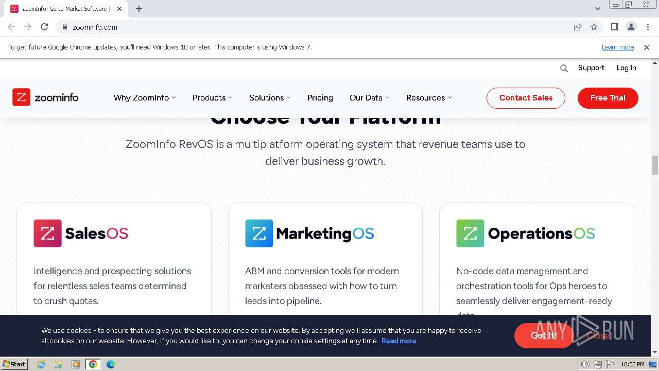Viewport: 659px width, 371px height.
Task: Expand the Resources dropdown menu
Action: (429, 97)
